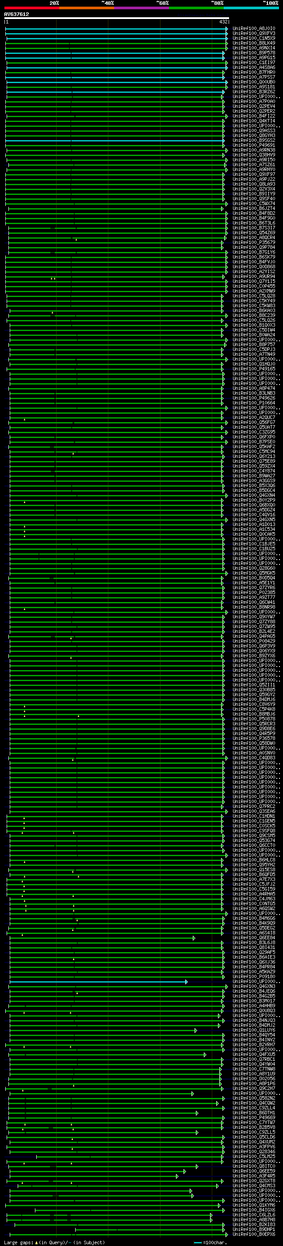Select the label UniRef100_Q28346
The image size is (283, 1246).
[x=254, y=1152]
